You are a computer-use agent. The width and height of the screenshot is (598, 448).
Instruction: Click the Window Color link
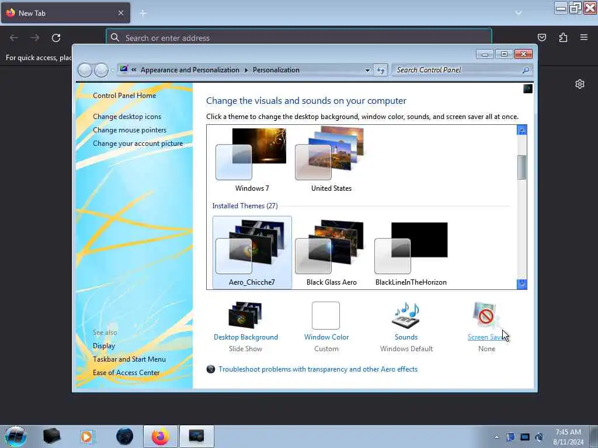326,337
